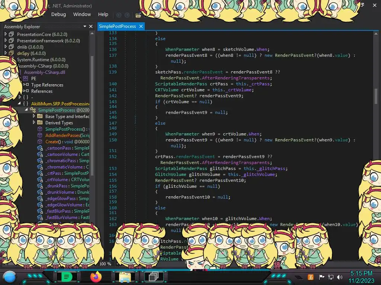Click the Open file toolbar icon

[138, 15]
